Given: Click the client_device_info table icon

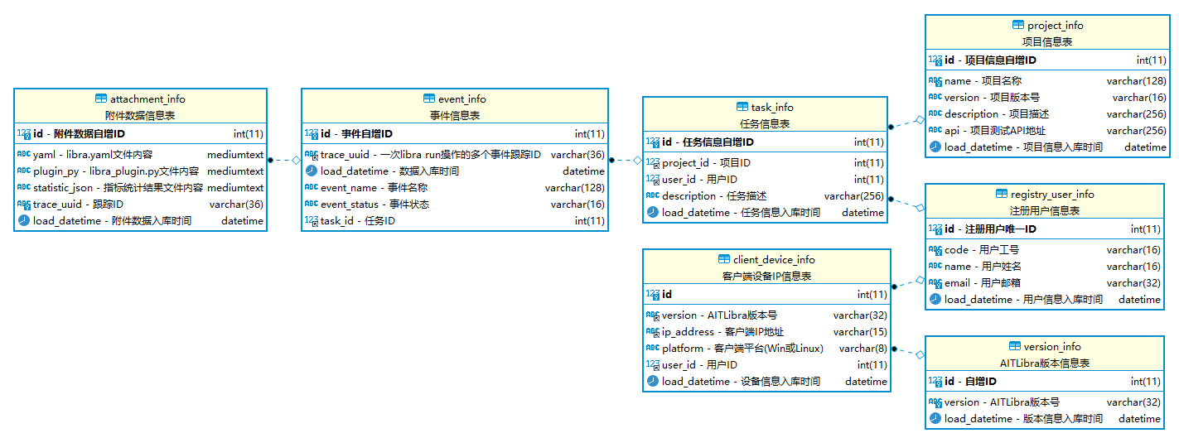Looking at the screenshot, I should (x=724, y=259).
